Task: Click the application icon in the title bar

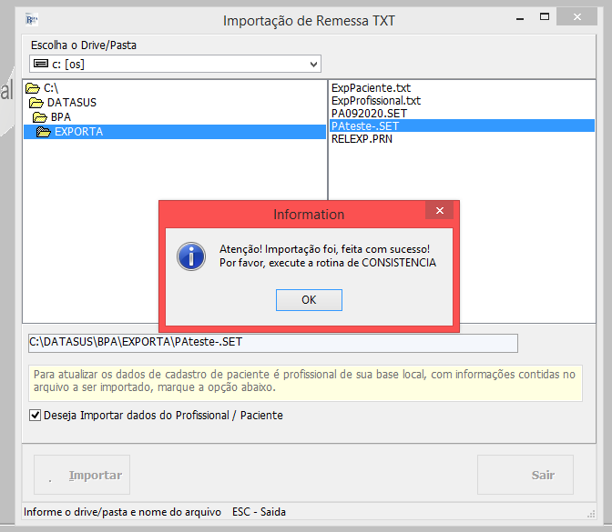Action: click(x=30, y=19)
